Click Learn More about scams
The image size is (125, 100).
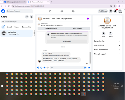[67, 41]
